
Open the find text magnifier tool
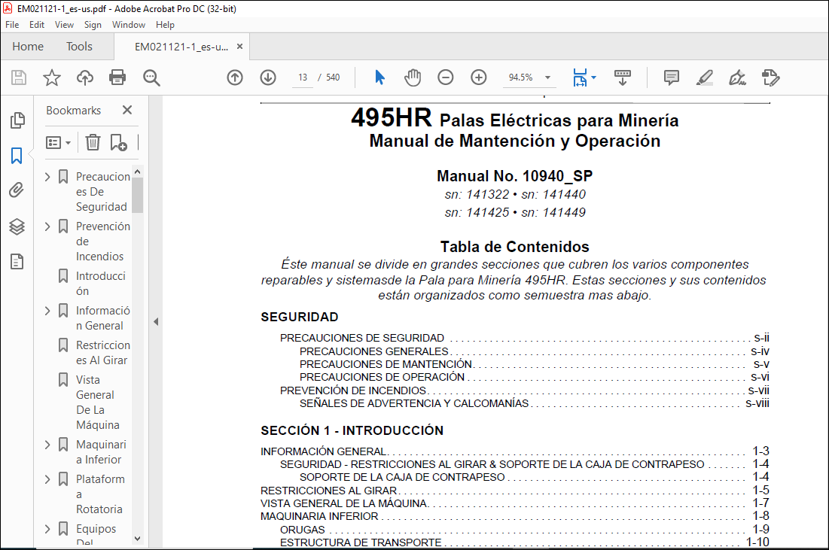tap(151, 77)
